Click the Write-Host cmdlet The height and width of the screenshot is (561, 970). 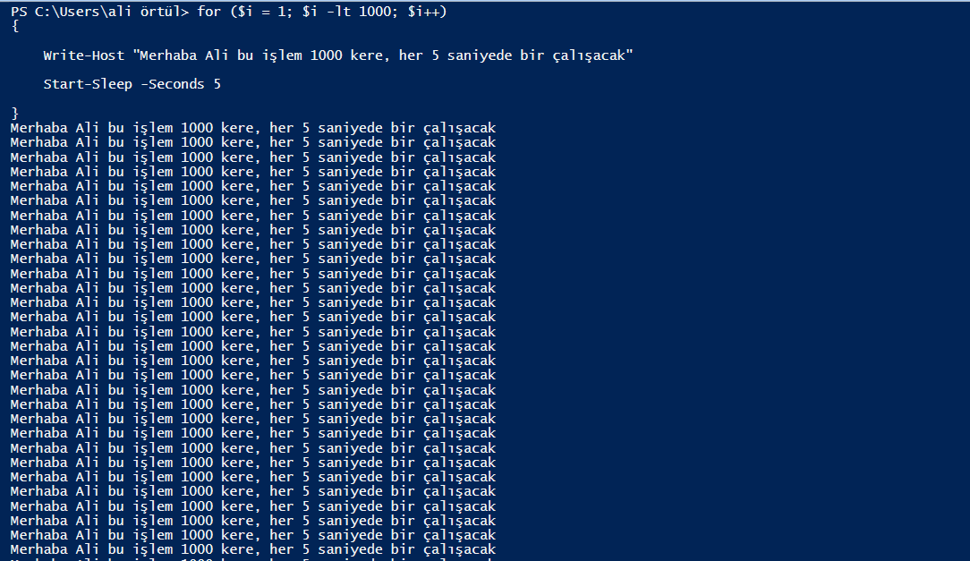83,55
